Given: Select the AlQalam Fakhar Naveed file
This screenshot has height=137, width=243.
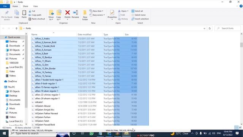Looking at the screenshot, I should click(46, 113).
